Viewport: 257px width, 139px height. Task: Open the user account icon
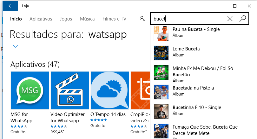pos(142,19)
